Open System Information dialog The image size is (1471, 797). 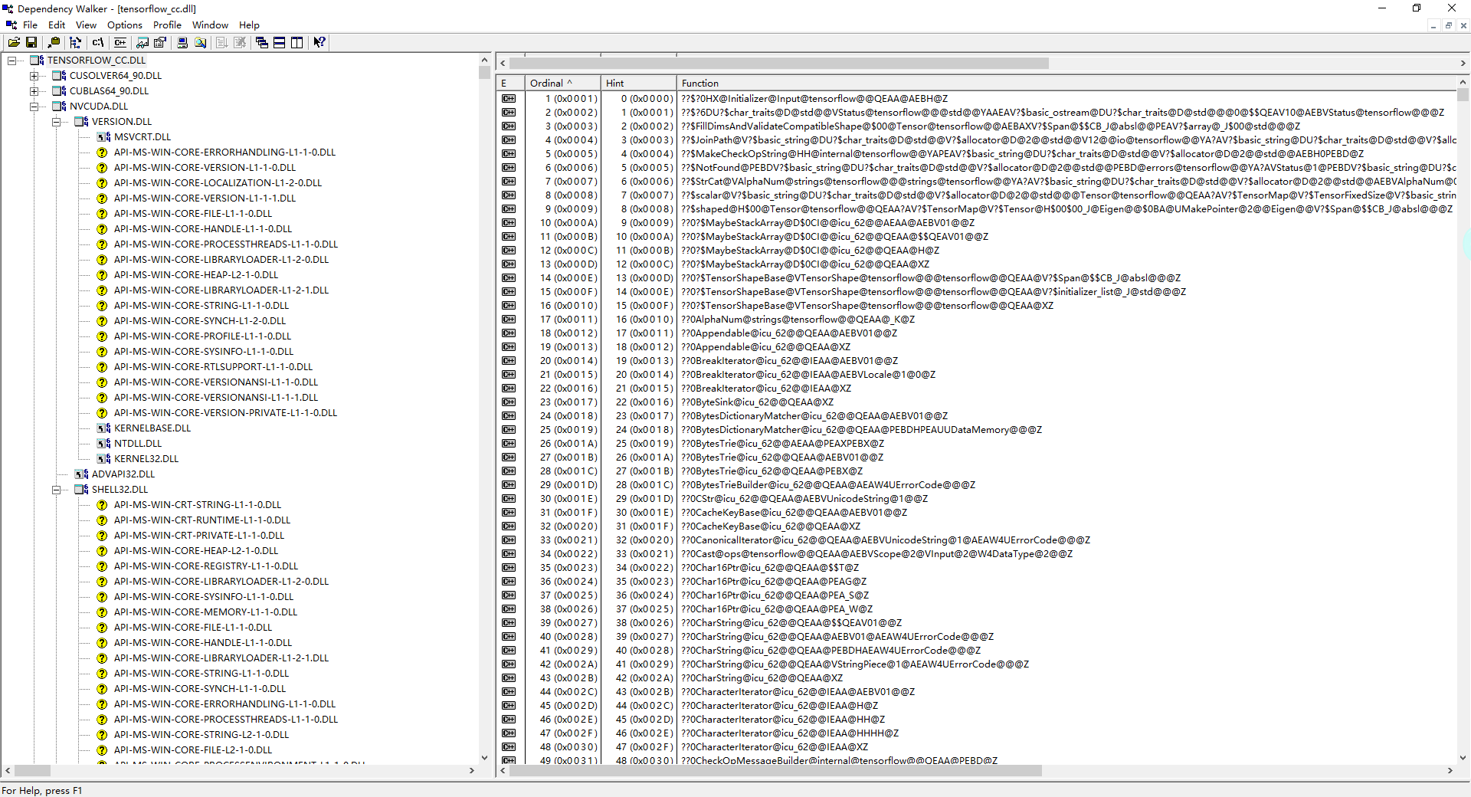click(x=182, y=42)
